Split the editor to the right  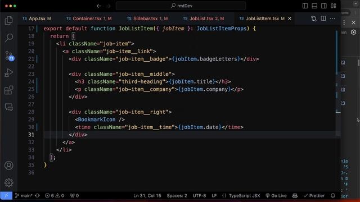[x=323, y=19]
